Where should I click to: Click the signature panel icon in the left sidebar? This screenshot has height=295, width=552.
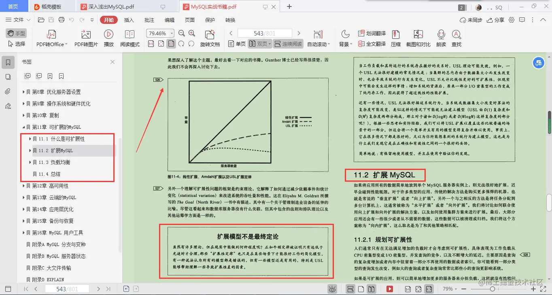8,106
